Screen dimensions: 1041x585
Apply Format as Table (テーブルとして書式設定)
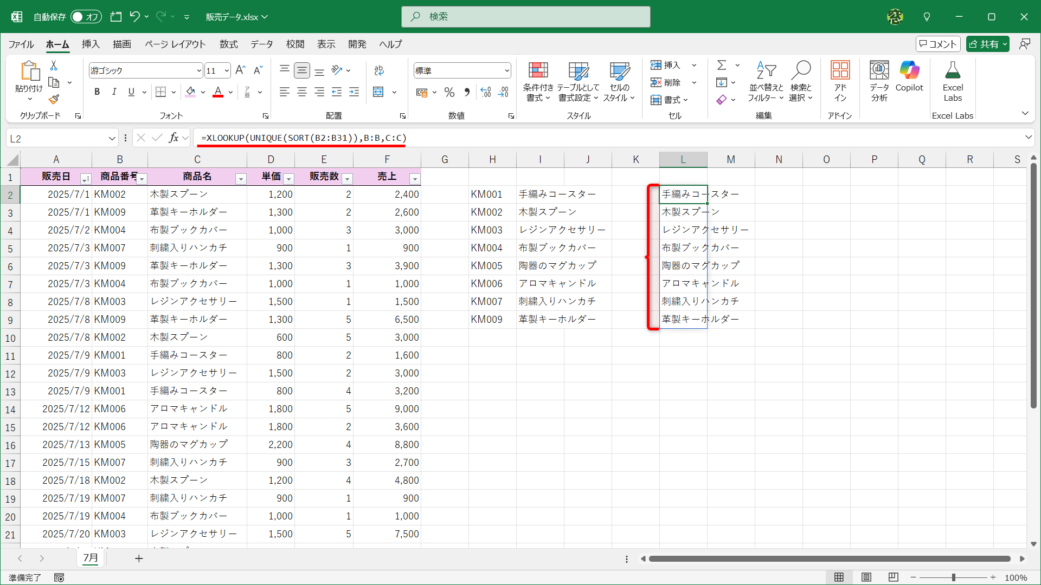pos(578,80)
